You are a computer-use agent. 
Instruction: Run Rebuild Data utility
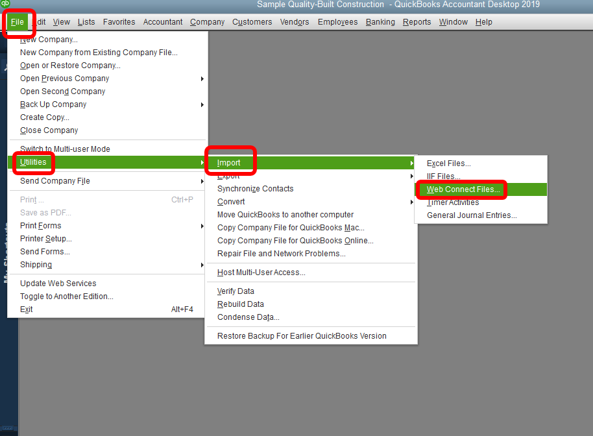[241, 304]
